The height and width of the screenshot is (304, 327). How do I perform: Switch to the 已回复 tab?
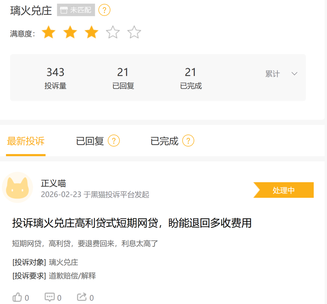90,141
